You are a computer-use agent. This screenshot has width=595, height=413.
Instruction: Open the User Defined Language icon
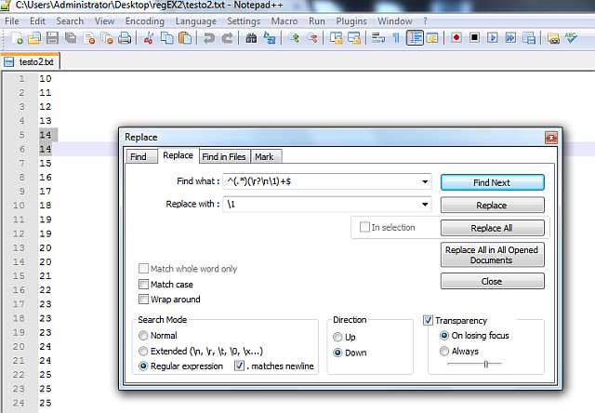432,38
